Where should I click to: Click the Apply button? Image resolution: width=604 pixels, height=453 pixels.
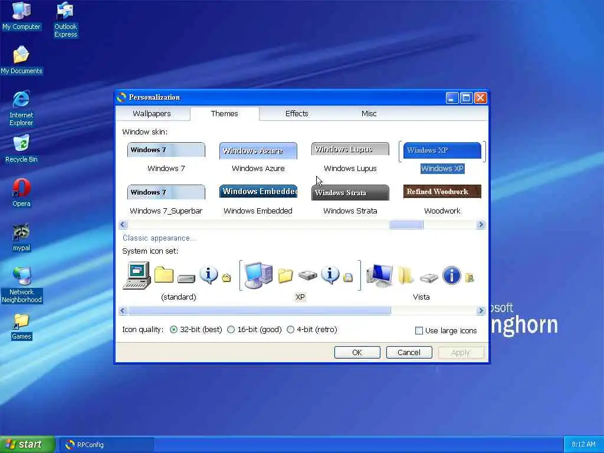(x=461, y=353)
